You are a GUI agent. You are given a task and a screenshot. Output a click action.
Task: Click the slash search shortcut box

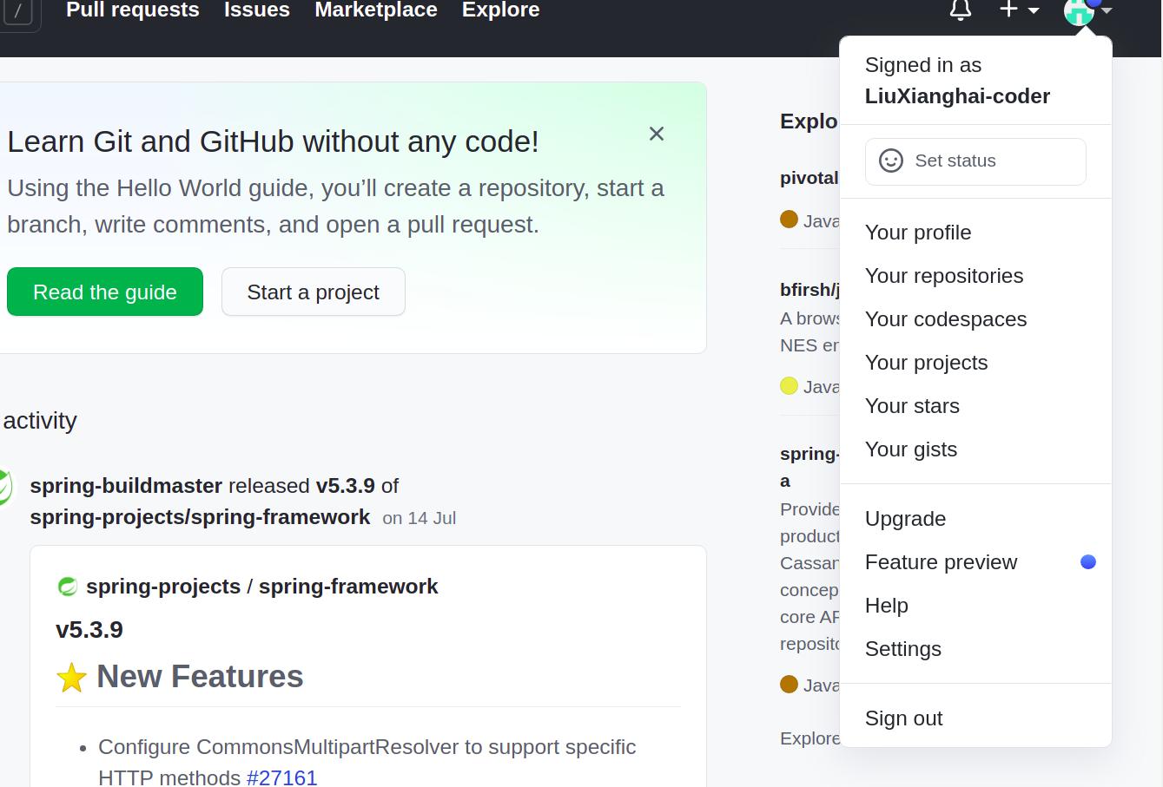coord(19,12)
